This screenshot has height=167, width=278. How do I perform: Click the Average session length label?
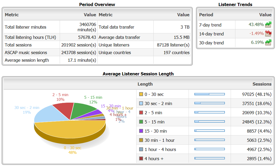point(27,60)
